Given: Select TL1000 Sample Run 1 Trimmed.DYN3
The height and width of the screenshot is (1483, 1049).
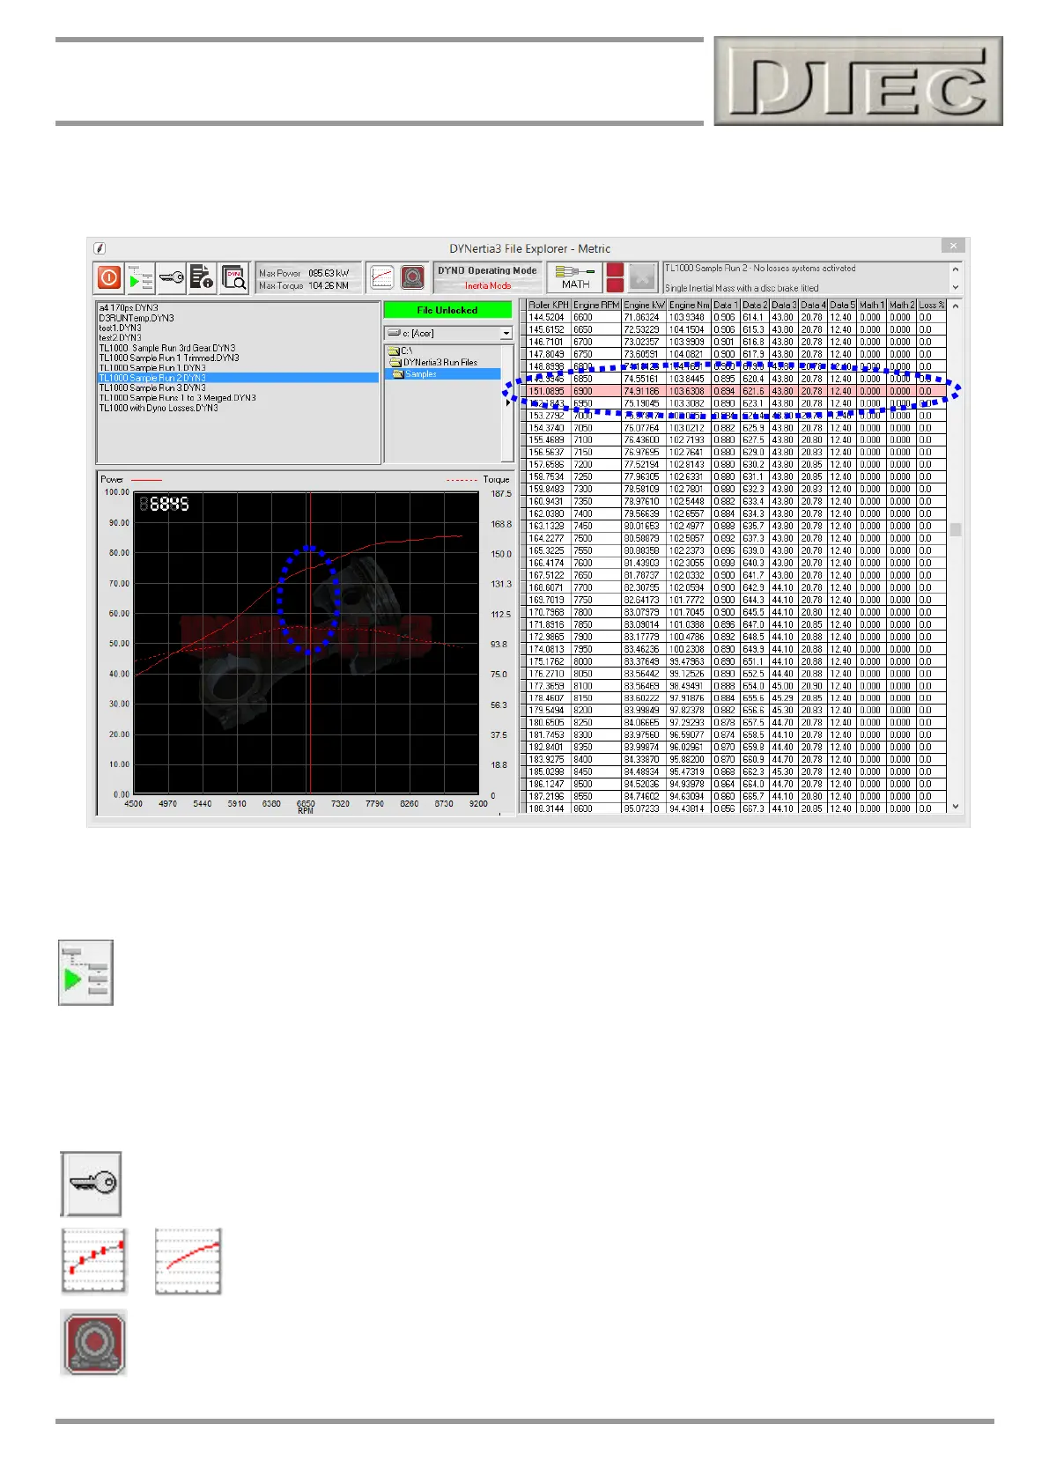Looking at the screenshot, I should [169, 358].
